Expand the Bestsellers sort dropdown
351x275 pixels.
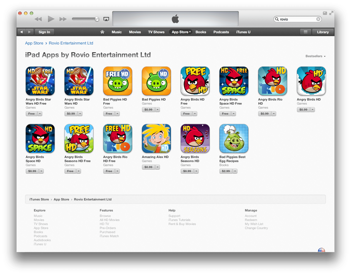point(316,56)
